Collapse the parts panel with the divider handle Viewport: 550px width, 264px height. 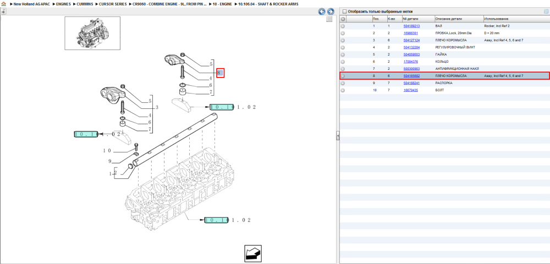point(338,136)
